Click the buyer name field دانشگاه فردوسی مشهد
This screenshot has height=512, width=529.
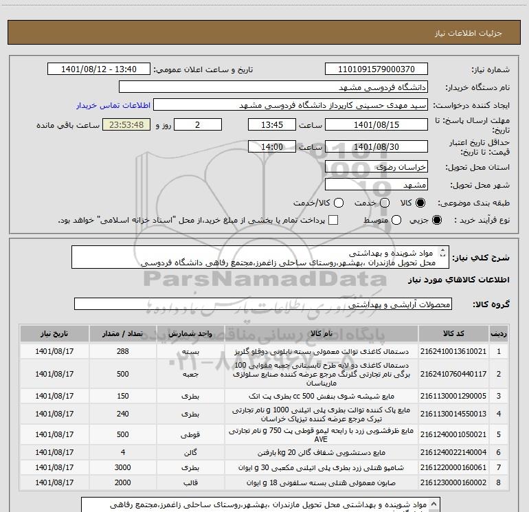point(273,87)
